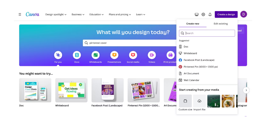Open settings gear icon
This screenshot has width=260, height=122.
tap(203, 14)
